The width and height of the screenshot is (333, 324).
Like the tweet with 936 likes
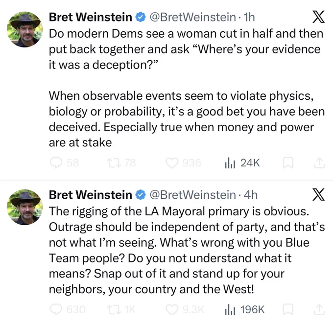183,163
